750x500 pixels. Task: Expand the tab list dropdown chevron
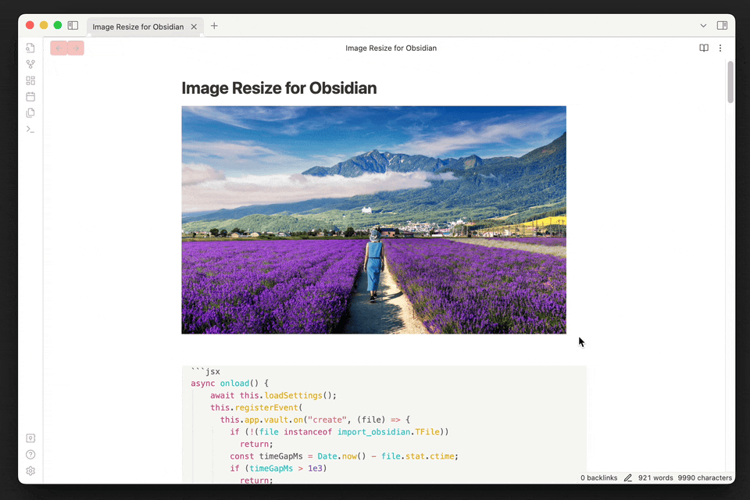click(703, 26)
